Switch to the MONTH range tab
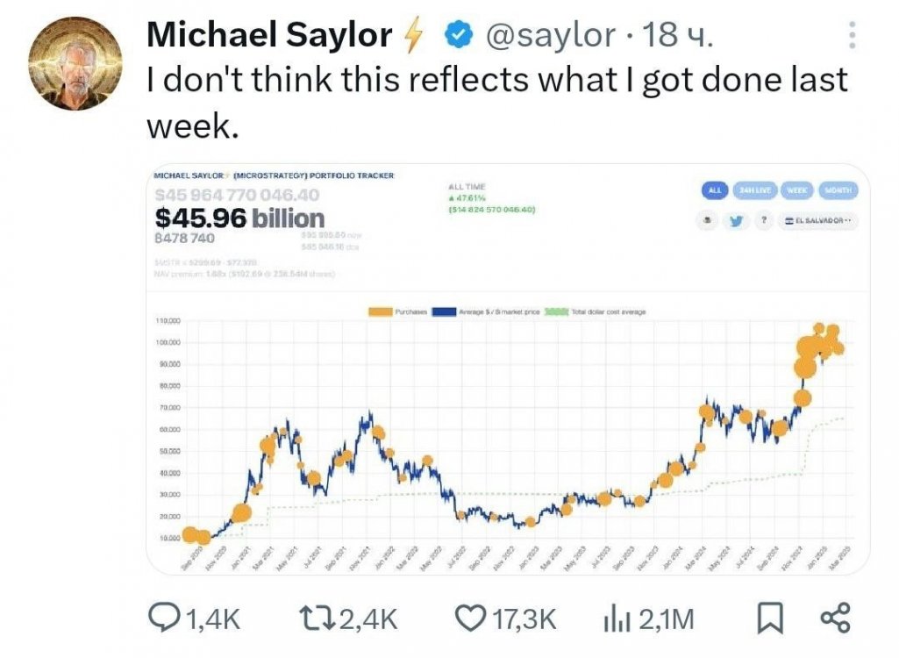This screenshot has width=899, height=658. coord(839,190)
